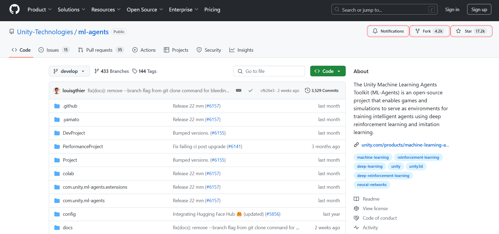Click the DevProject folder icon
499x234 pixels.
click(57, 133)
